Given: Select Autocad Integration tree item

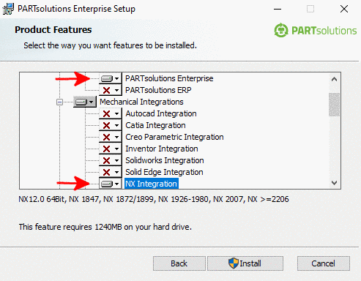Looking at the screenshot, I should [161, 113].
